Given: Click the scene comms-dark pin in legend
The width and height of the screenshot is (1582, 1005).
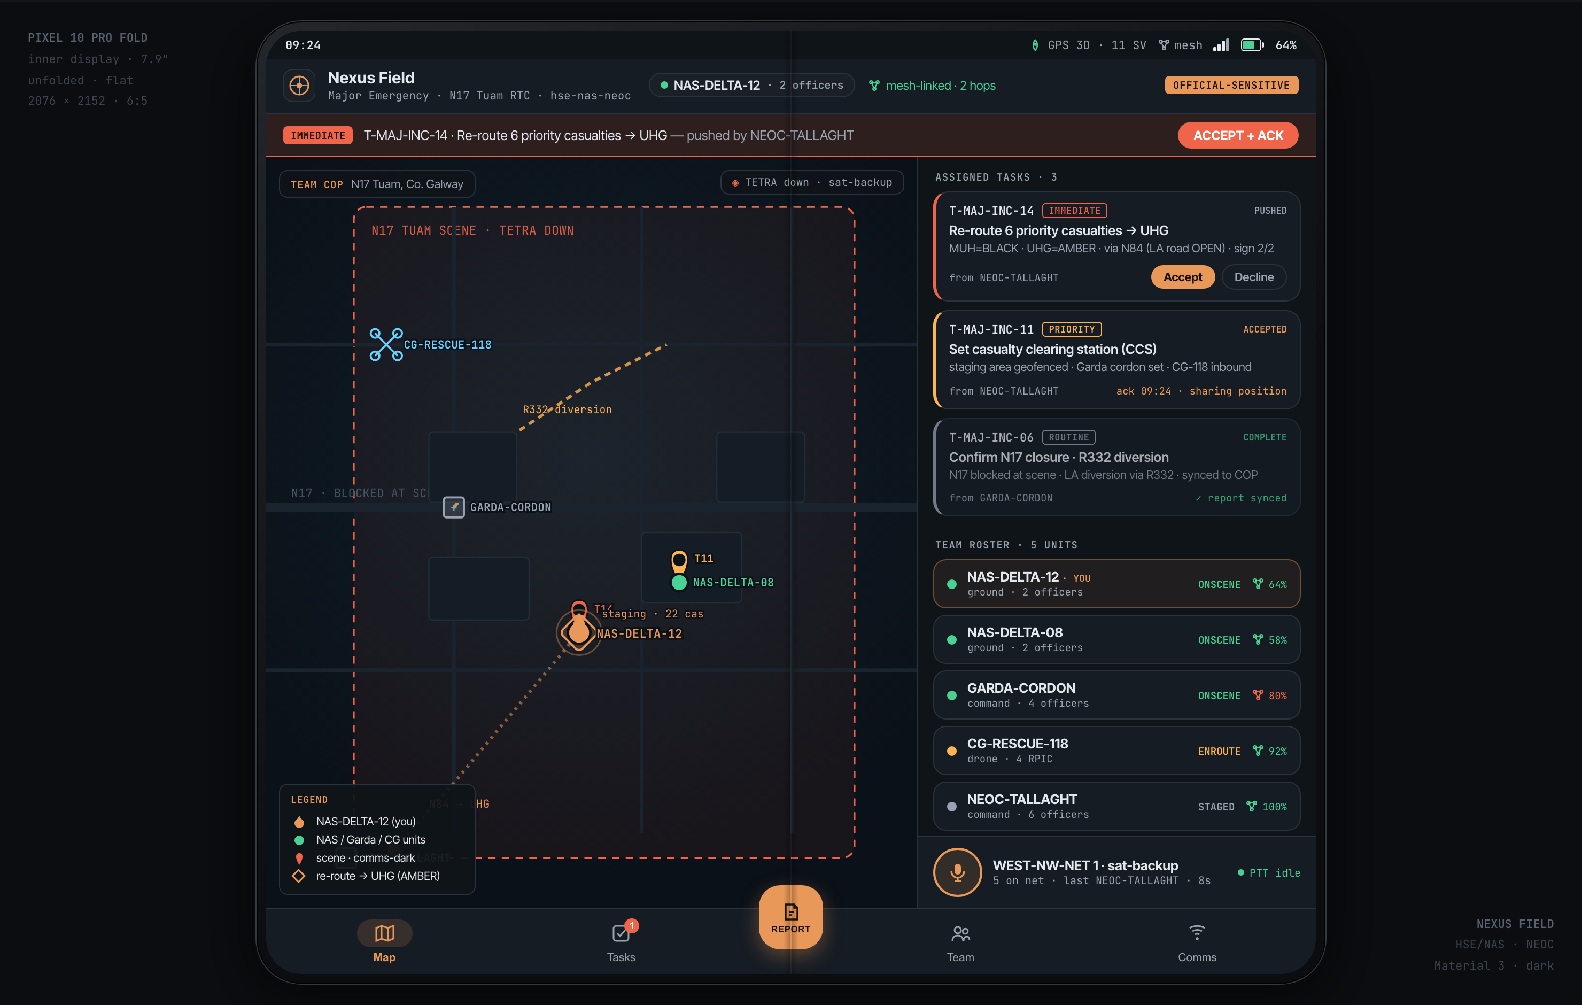Looking at the screenshot, I should pos(300,858).
